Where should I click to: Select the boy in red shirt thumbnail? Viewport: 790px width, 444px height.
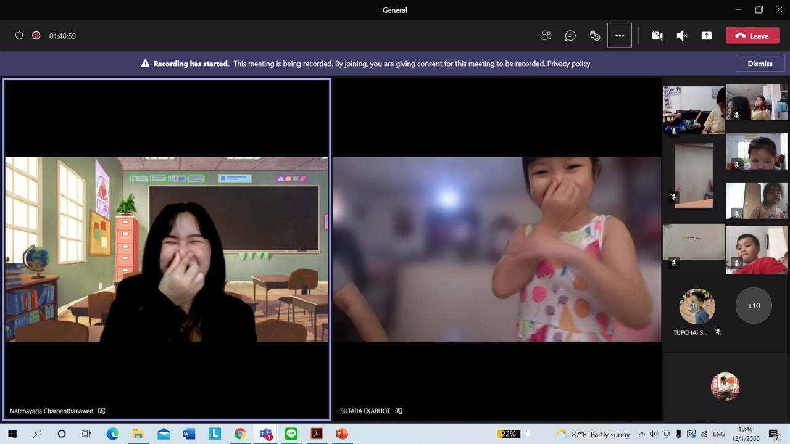tap(757, 250)
